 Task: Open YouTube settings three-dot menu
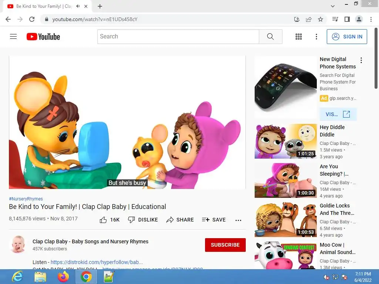tap(316, 37)
